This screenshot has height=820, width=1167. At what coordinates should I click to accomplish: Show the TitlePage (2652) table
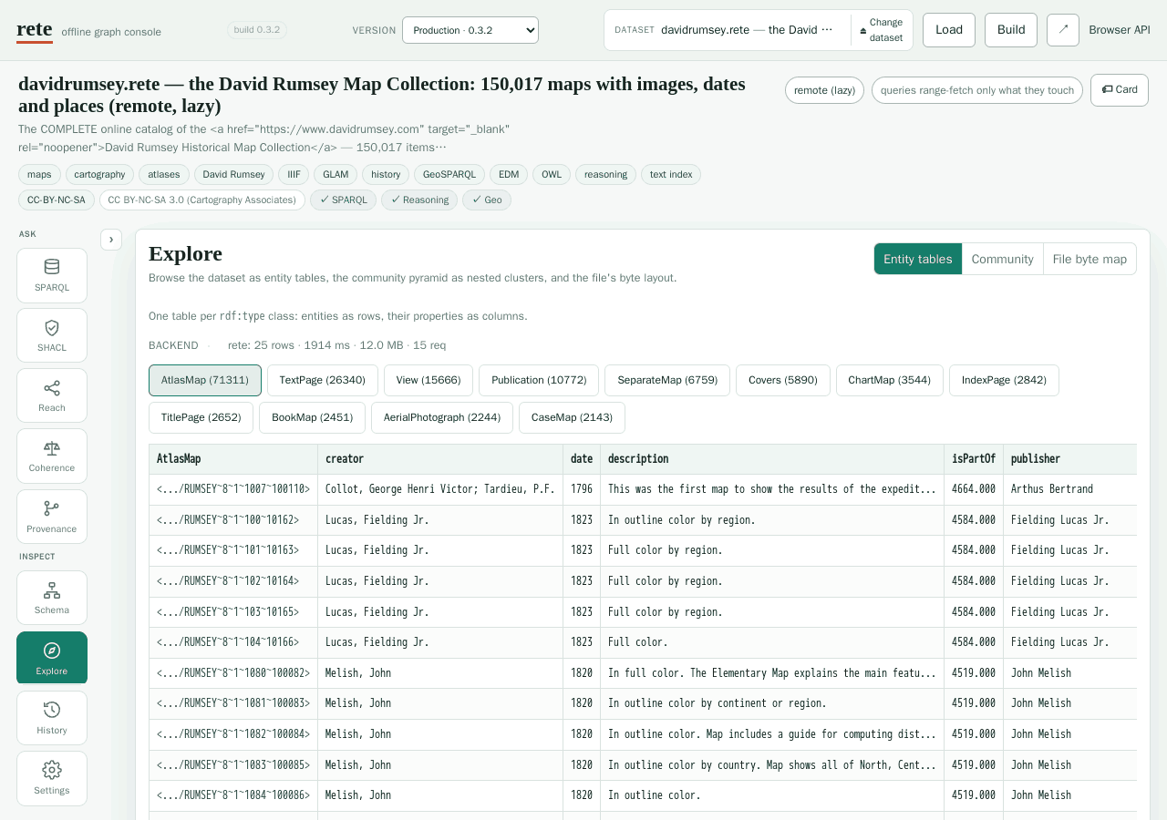(201, 417)
